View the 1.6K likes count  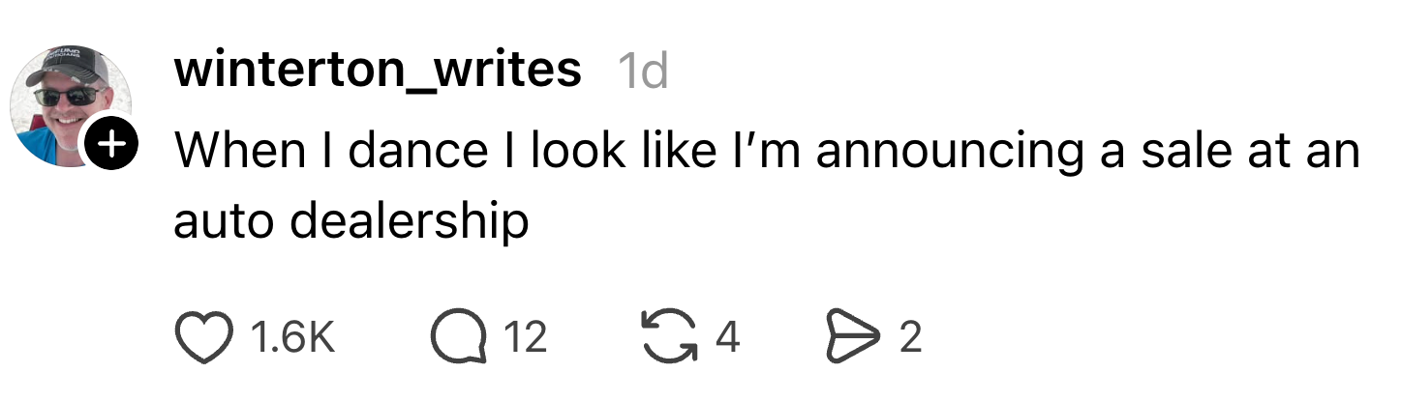(x=291, y=337)
